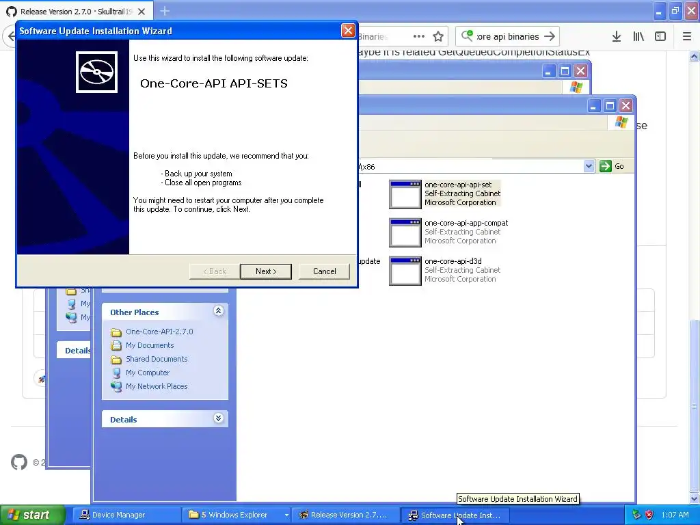
Task: Click the One-Core-API-2.7.0 folder icon
Action: click(116, 332)
